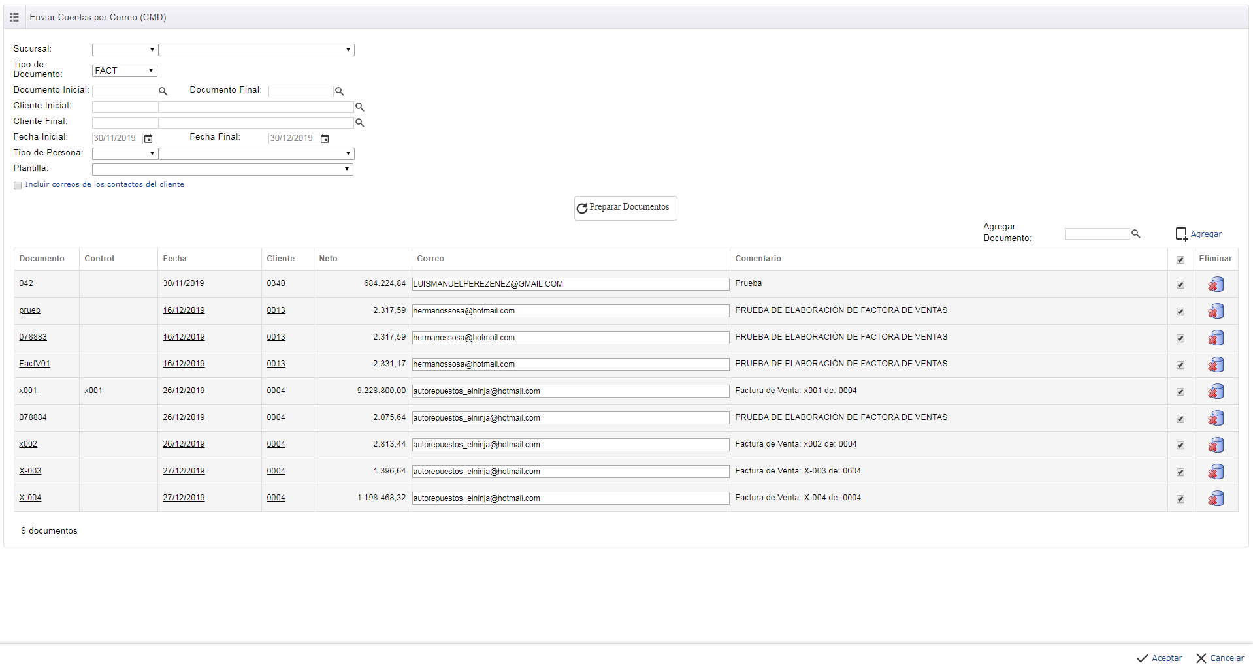The image size is (1253, 672).
Task: Uncheck the checkbox for document prueb
Action: point(1180,312)
